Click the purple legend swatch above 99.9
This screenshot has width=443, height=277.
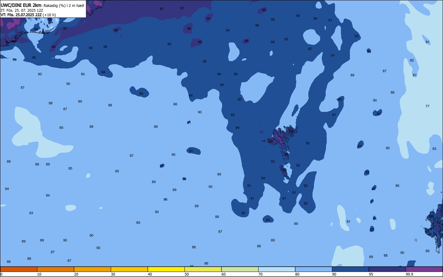[x=424, y=269]
